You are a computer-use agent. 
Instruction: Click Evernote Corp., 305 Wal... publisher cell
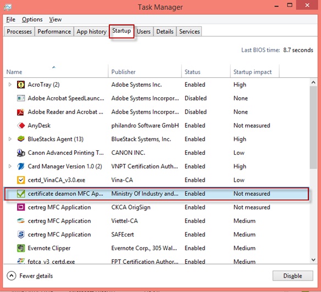(x=144, y=248)
